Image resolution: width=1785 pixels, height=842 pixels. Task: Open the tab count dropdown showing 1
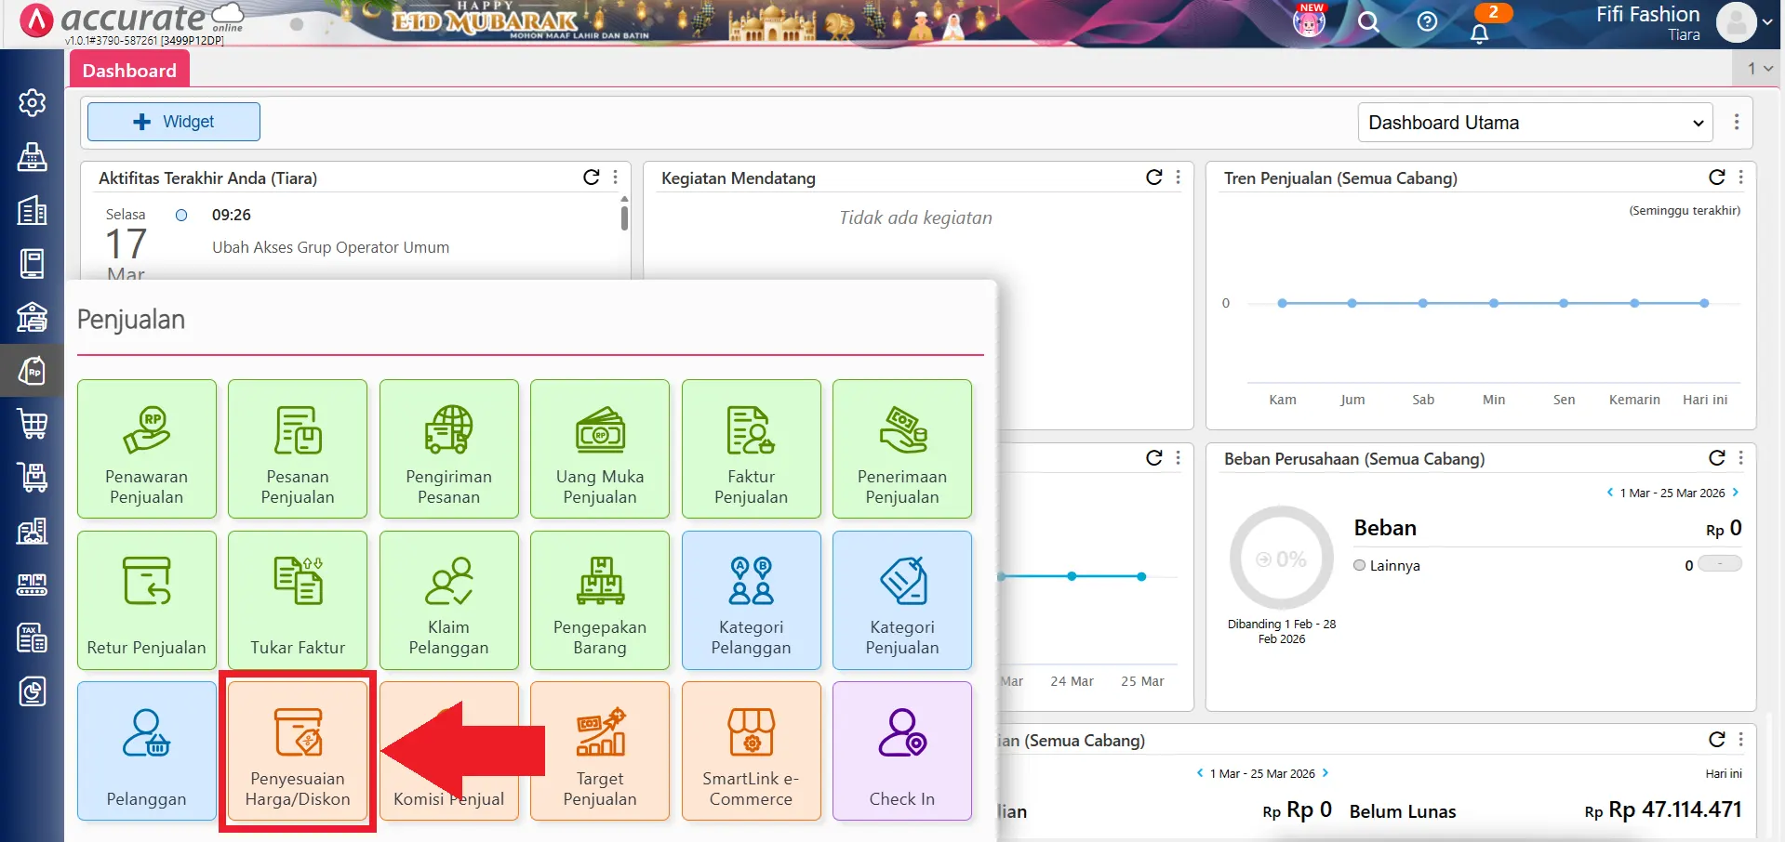click(x=1759, y=69)
